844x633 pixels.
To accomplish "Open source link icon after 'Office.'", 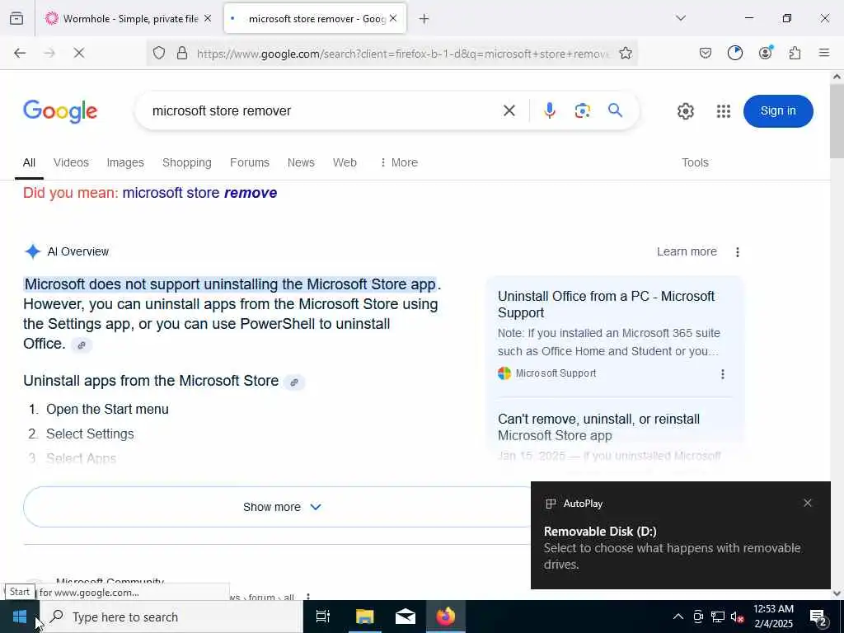I will pyautogui.click(x=82, y=345).
